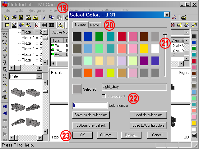Set zoom to 100 percent in zoom bar
199x149 pixels.
click(x=5, y=56)
